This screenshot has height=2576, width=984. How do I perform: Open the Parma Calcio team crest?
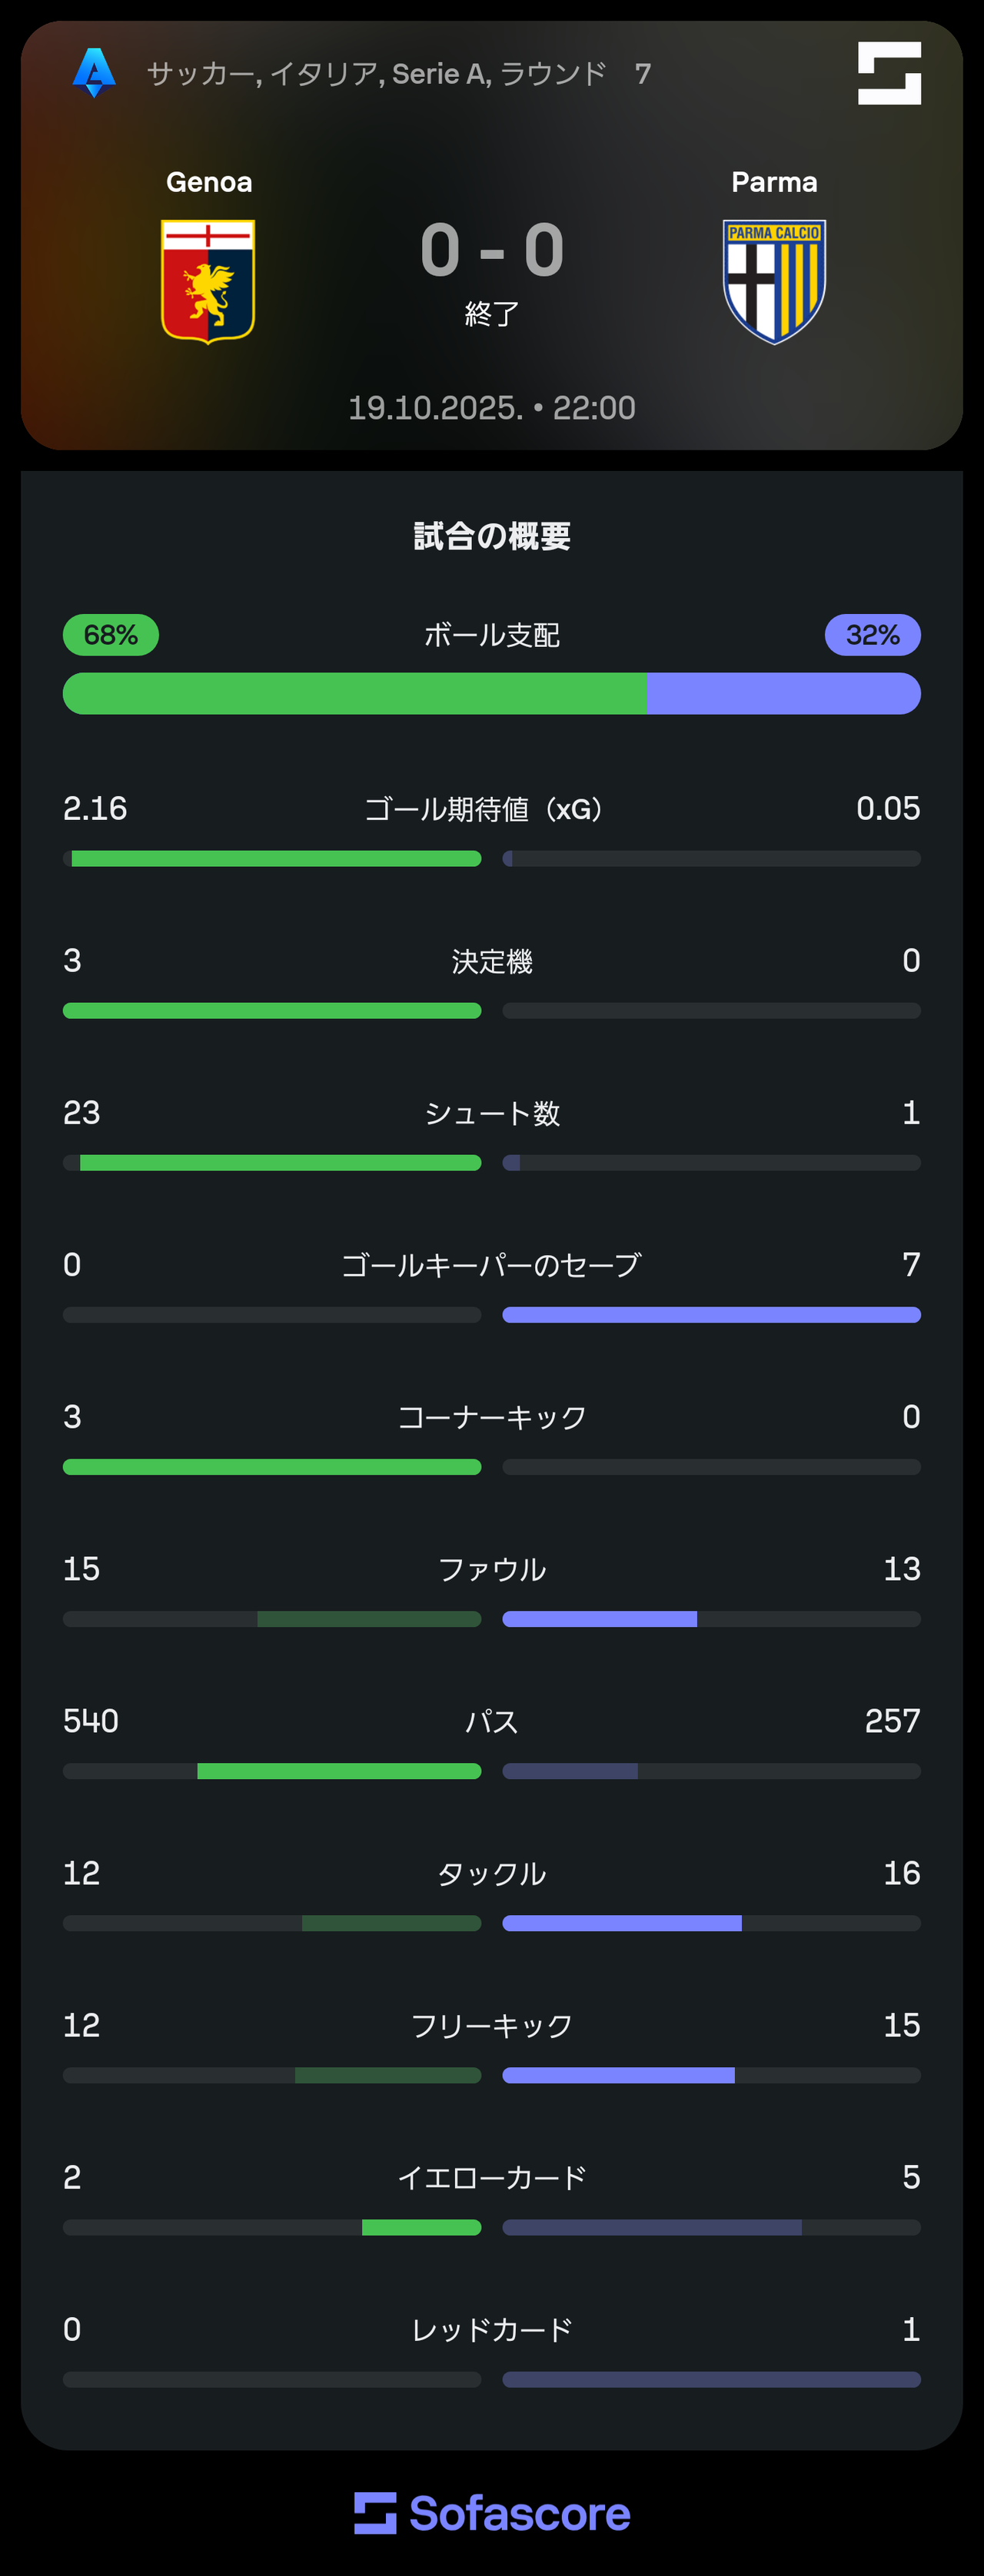click(774, 281)
